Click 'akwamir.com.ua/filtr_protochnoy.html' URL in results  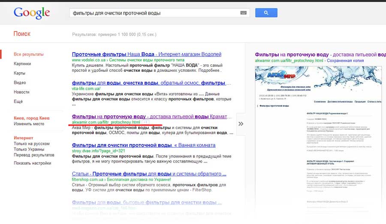tap(106, 122)
